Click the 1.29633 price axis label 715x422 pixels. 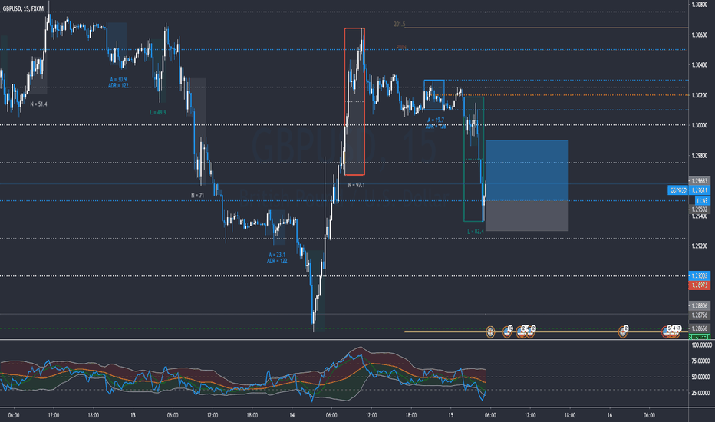[x=700, y=180]
